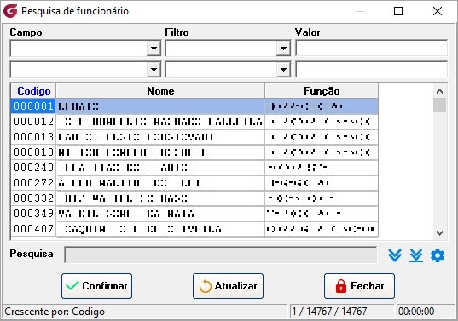Select row with code 000349
The width and height of the screenshot is (458, 321).
pyautogui.click(x=194, y=214)
